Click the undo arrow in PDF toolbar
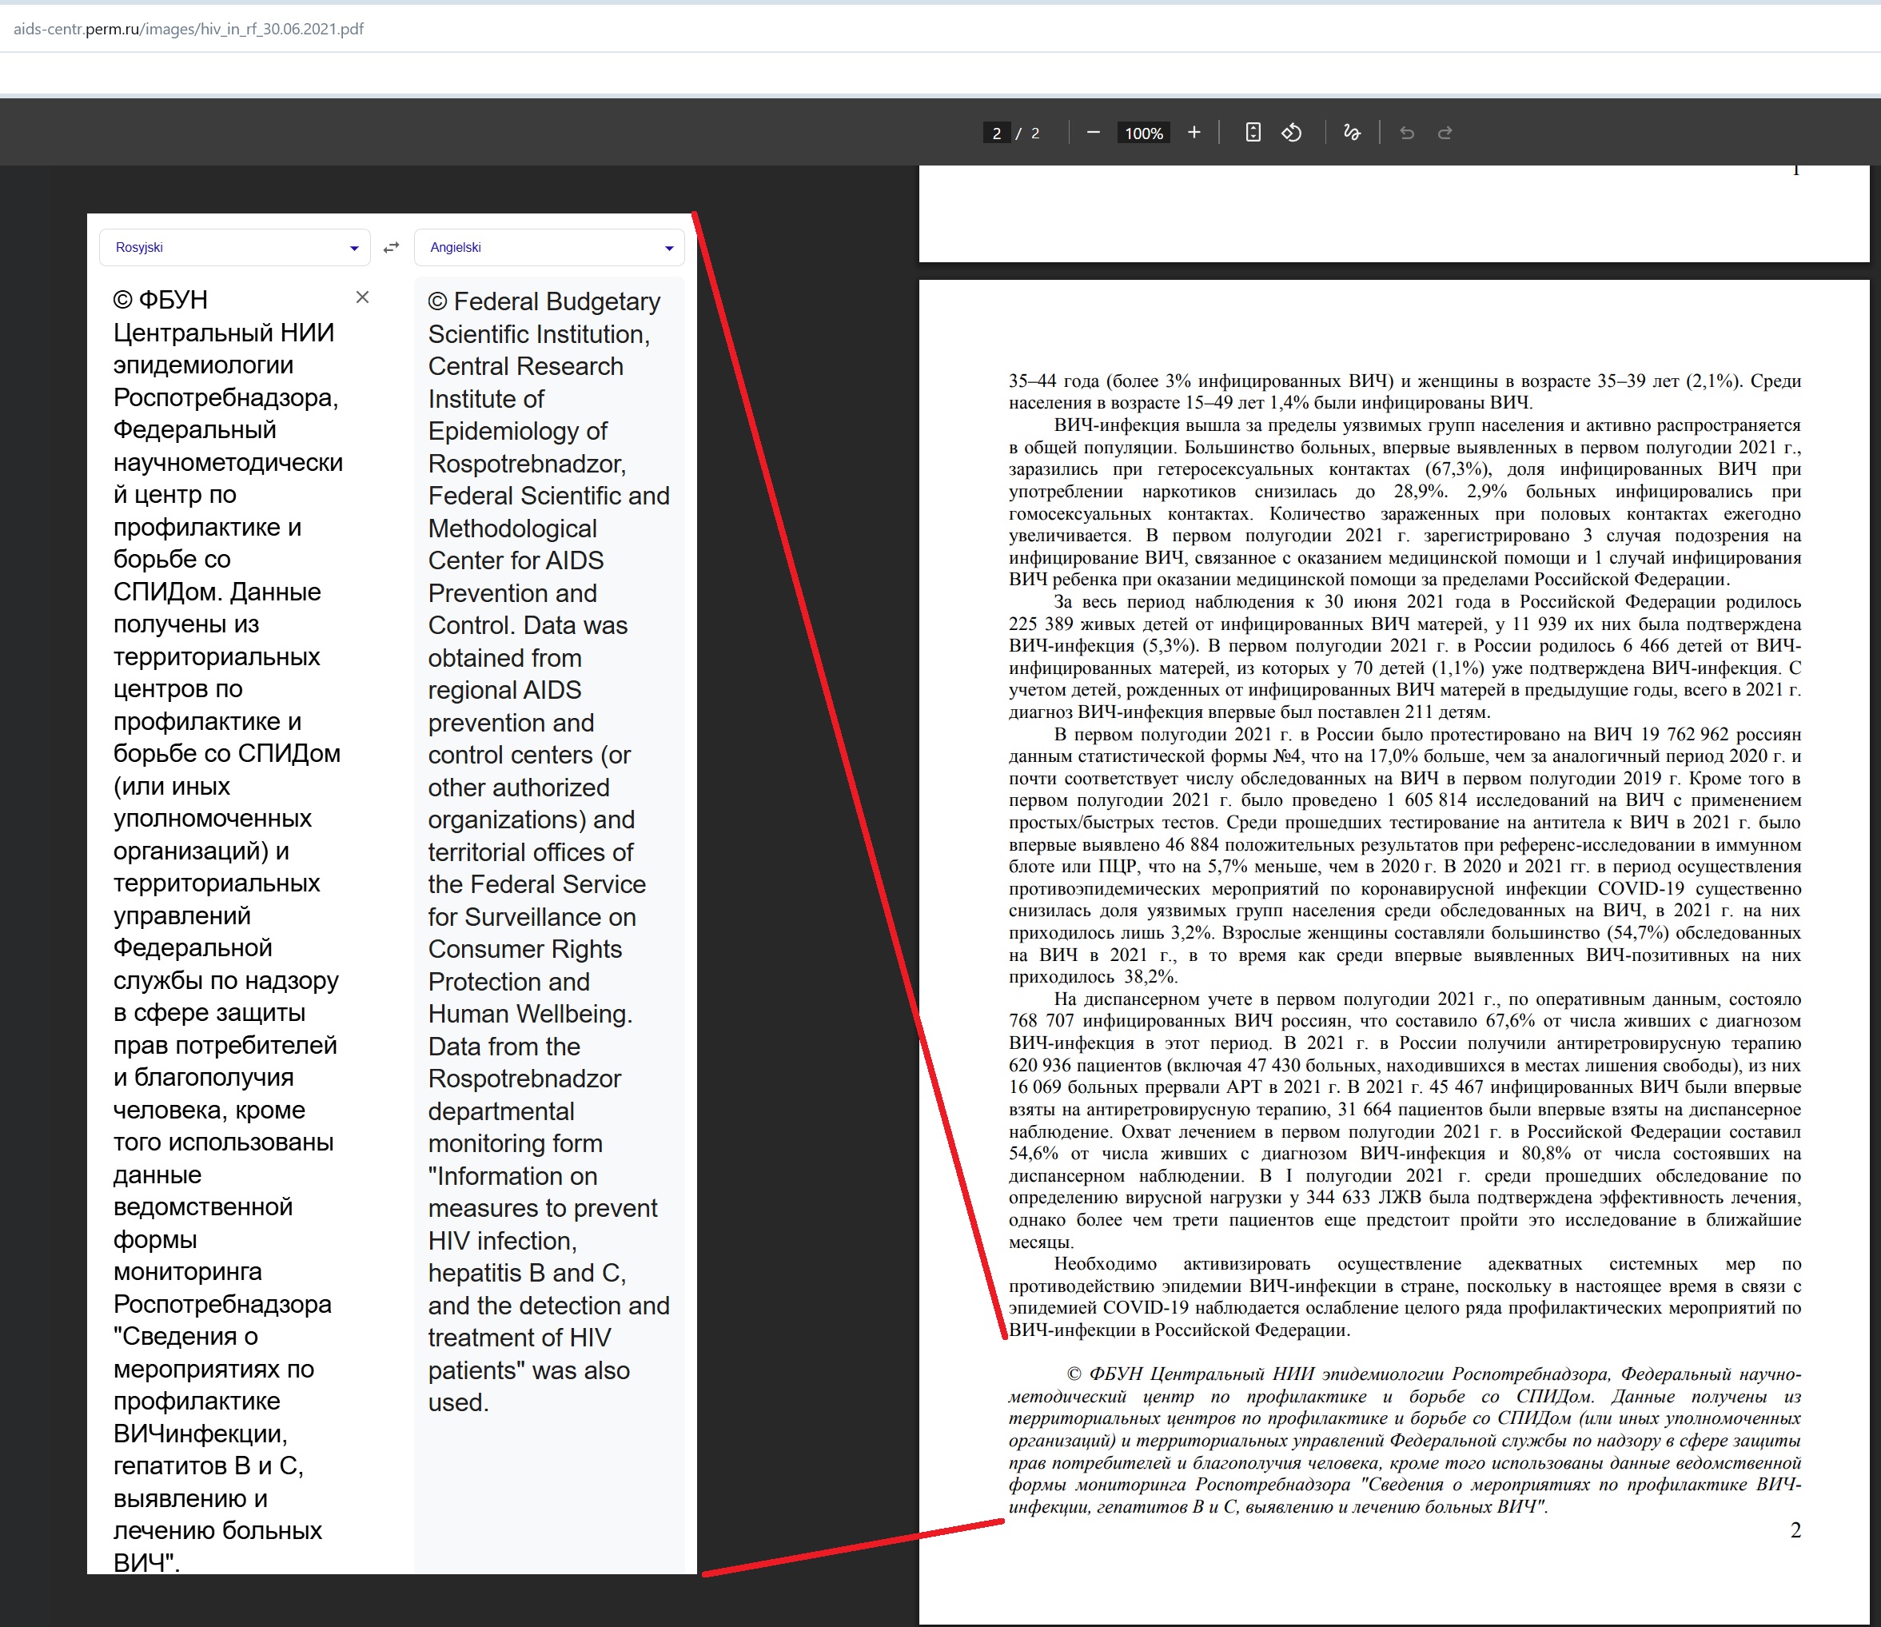The height and width of the screenshot is (1627, 1881). [x=1407, y=133]
